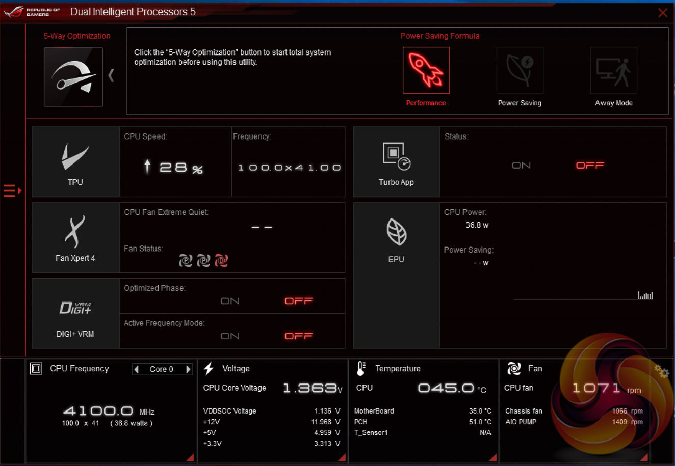
Task: Switch to Away Mode
Action: [x=613, y=71]
